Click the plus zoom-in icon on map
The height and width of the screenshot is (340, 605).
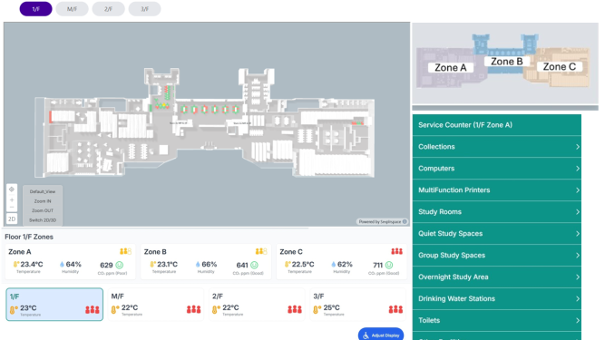pyautogui.click(x=12, y=199)
